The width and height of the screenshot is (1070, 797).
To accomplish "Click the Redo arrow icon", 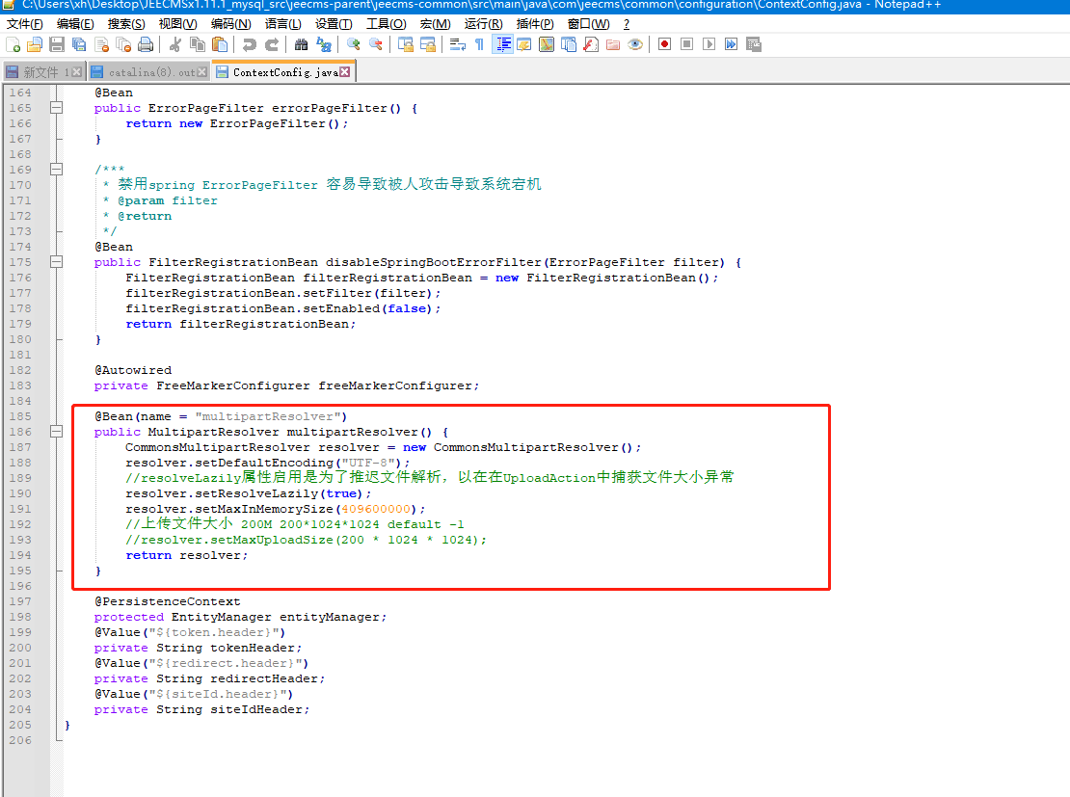I will 272,45.
